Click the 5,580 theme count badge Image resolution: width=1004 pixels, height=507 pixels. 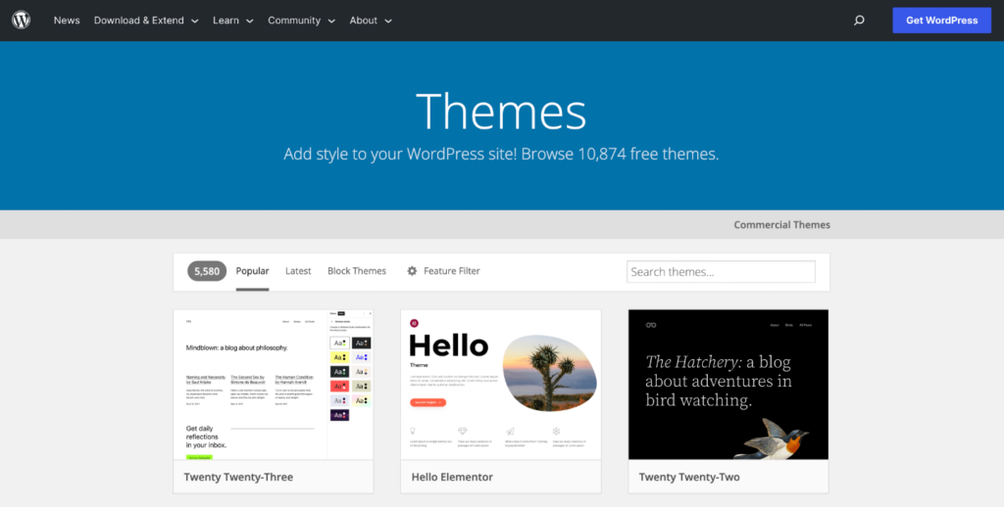(207, 271)
